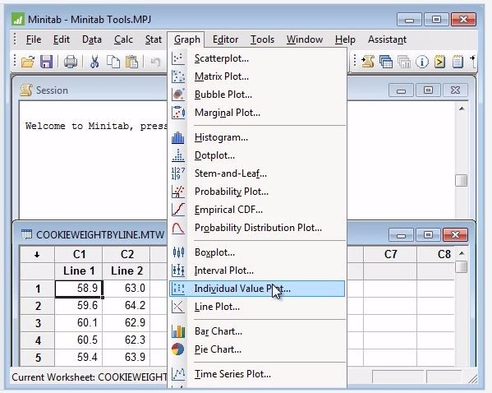Image resolution: width=492 pixels, height=393 pixels.
Task: Click the Probability Plot menu icon
Action: 178,192
